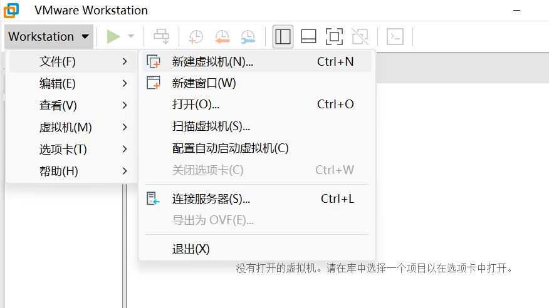The height and width of the screenshot is (308, 549).
Task: Open the 虚拟机(M) submenu
Action: [x=73, y=127]
